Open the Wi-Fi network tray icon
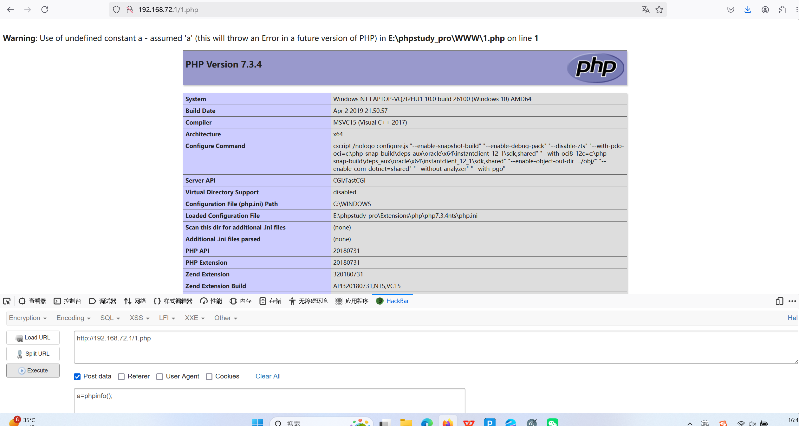The height and width of the screenshot is (426, 799). pyautogui.click(x=741, y=423)
